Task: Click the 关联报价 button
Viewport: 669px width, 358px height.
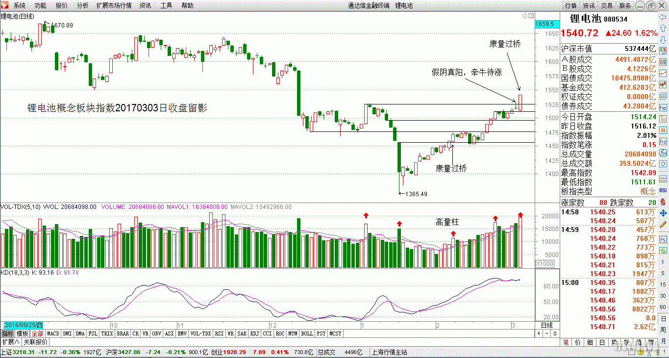Action: click(x=36, y=342)
